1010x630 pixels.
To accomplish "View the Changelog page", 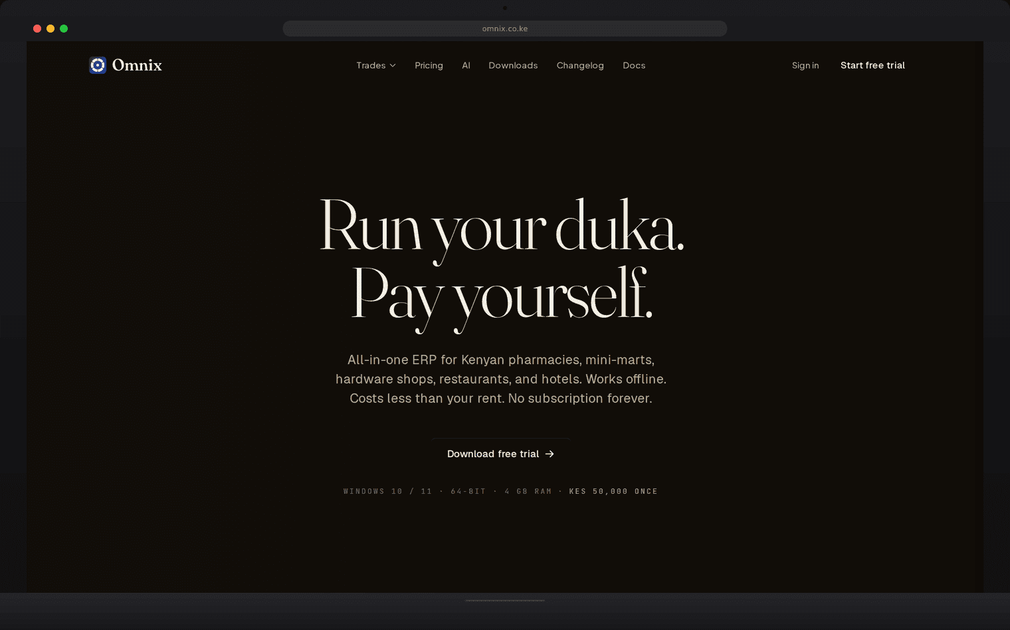I will tap(580, 65).
